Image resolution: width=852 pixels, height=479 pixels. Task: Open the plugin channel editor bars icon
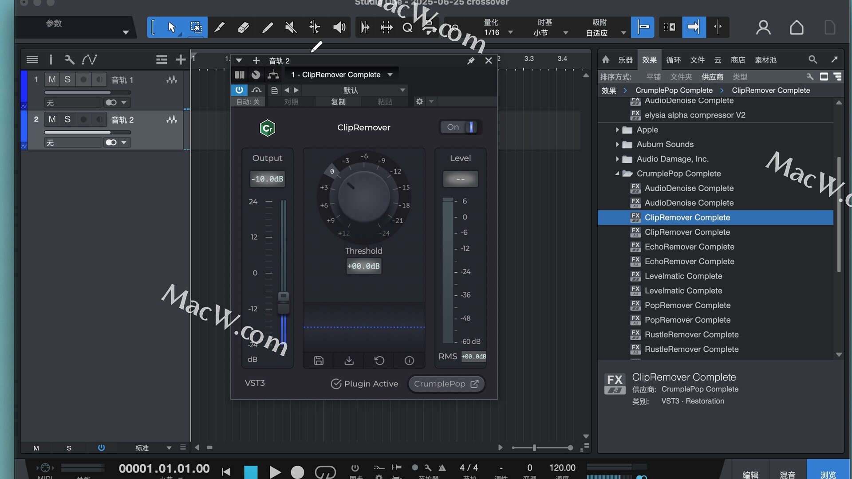[x=240, y=75]
